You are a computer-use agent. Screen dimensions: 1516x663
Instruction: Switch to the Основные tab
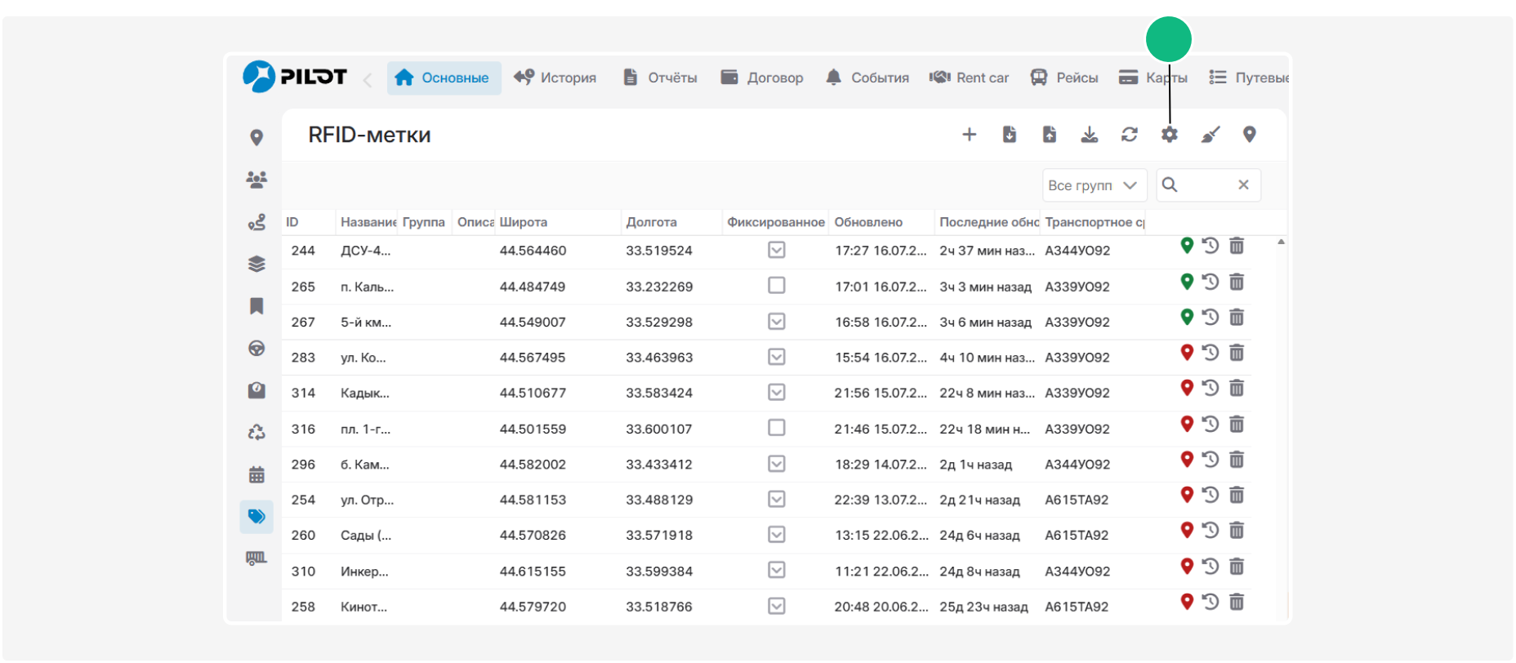[x=444, y=78]
